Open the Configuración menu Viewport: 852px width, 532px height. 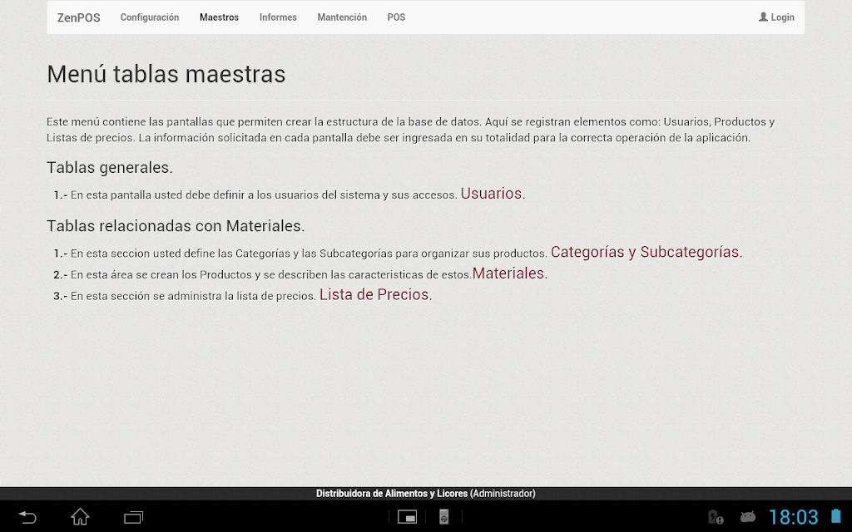pos(150,17)
